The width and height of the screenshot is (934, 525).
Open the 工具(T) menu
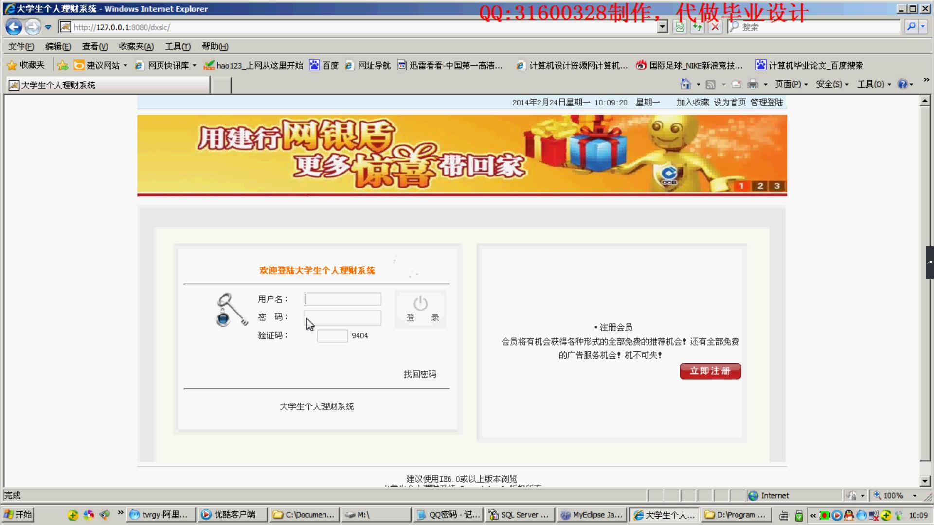click(178, 46)
